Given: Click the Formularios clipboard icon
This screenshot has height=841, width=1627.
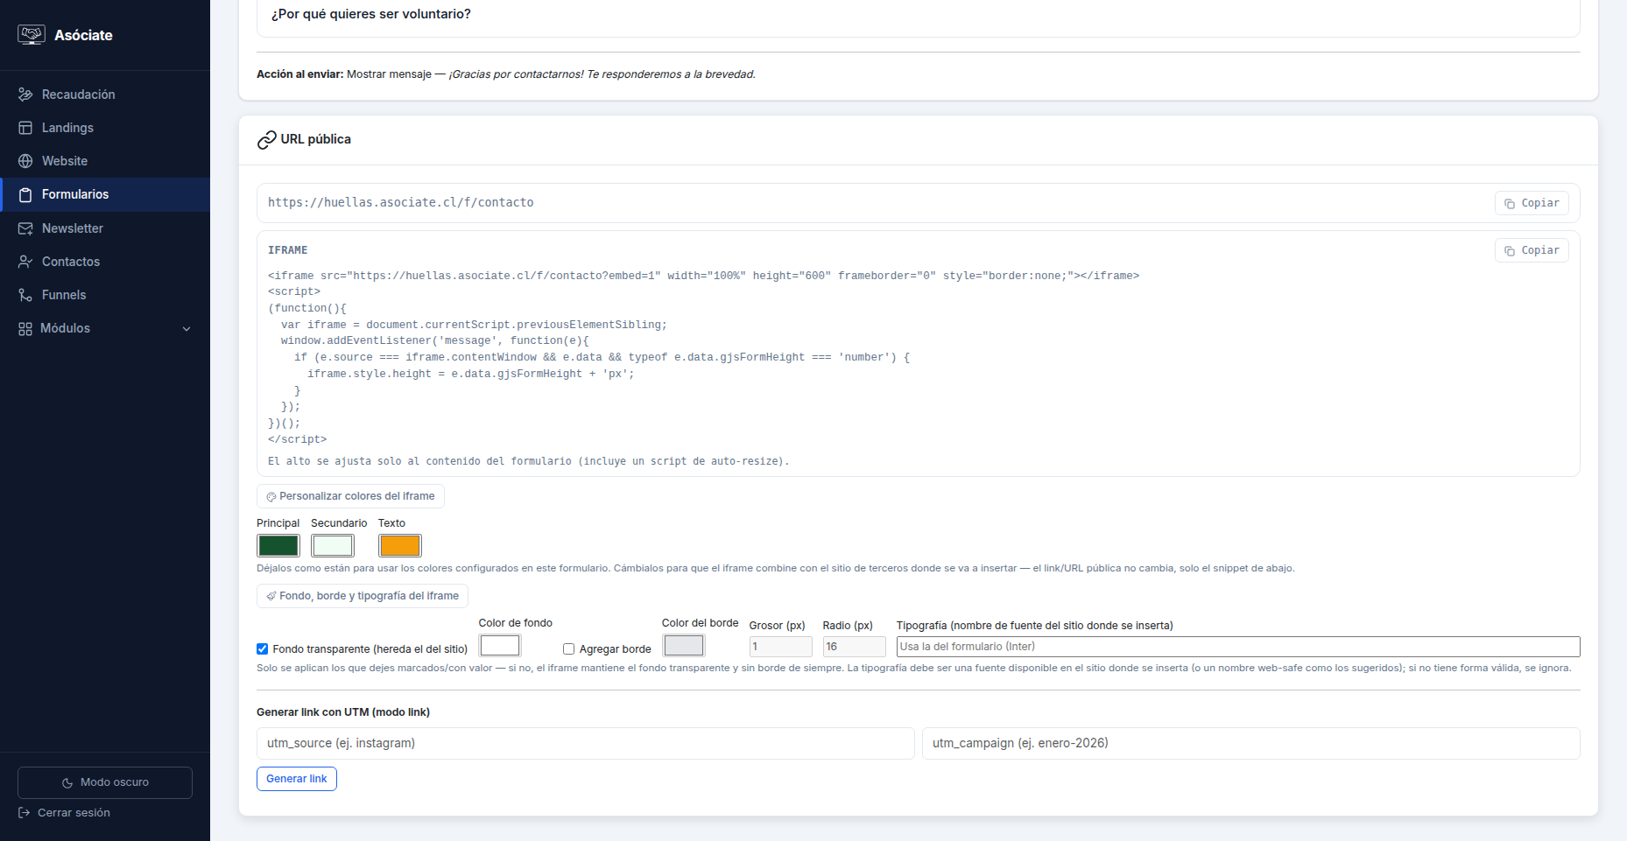Looking at the screenshot, I should [x=25, y=194].
